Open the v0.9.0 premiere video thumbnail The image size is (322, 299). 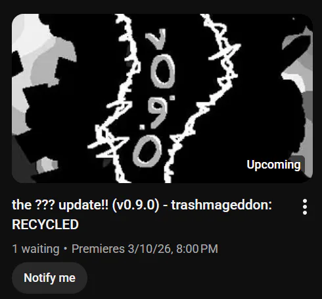(x=162, y=98)
